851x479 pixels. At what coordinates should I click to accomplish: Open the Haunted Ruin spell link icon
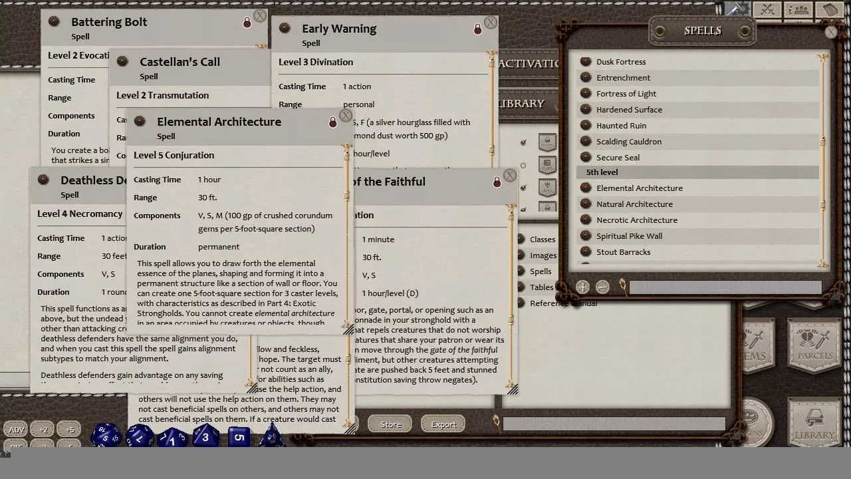(586, 126)
